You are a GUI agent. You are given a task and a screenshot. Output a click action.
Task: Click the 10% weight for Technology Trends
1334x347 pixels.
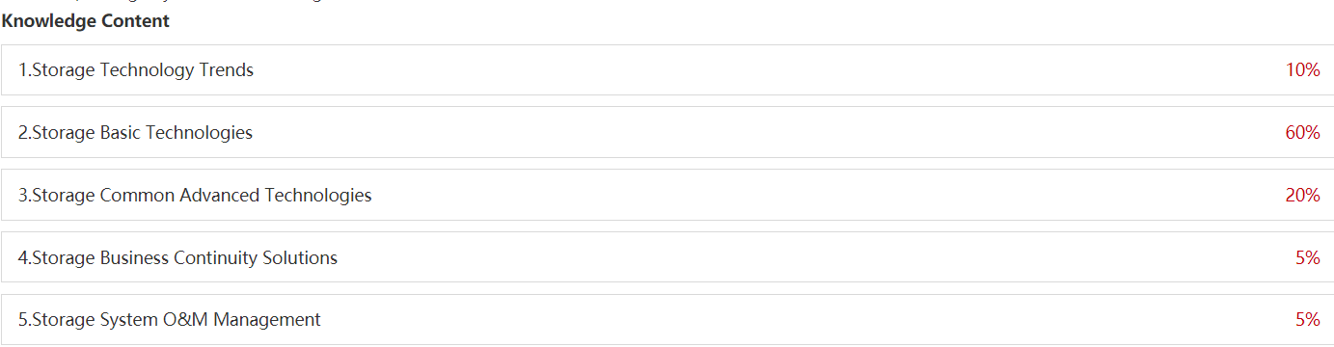click(x=1302, y=69)
